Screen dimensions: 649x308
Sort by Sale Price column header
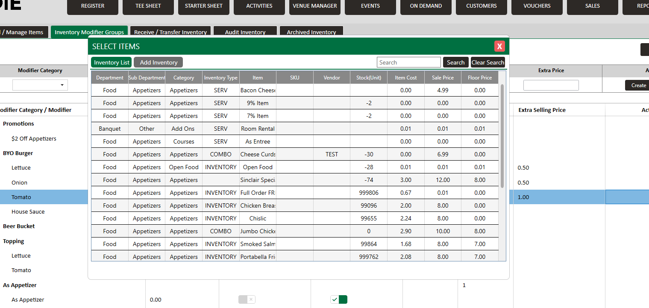(x=443, y=78)
